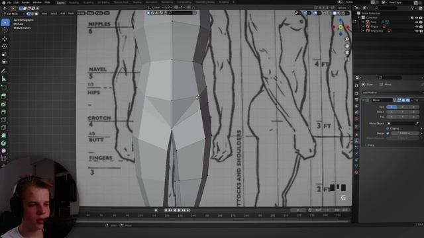Enable the Clipping checkbox

click(388, 128)
